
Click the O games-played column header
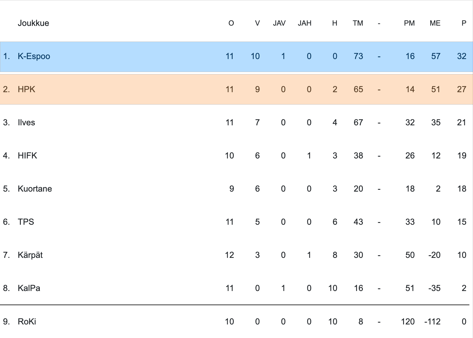pos(231,23)
